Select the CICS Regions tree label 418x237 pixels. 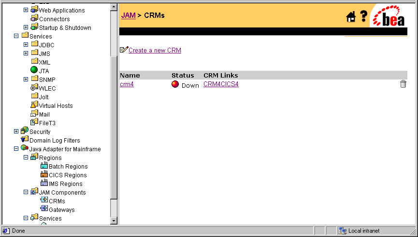point(68,175)
